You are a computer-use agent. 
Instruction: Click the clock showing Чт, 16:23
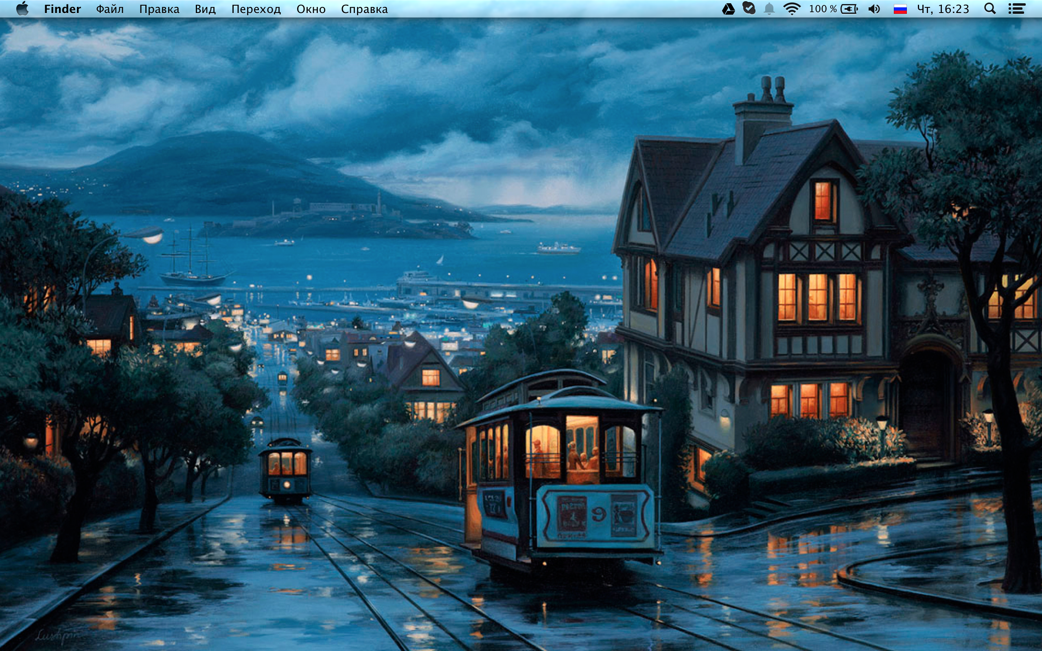pos(943,9)
